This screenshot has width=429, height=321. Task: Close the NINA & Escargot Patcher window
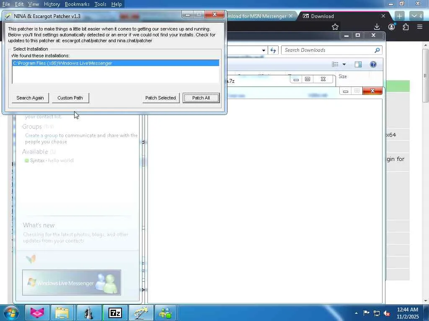[215, 15]
